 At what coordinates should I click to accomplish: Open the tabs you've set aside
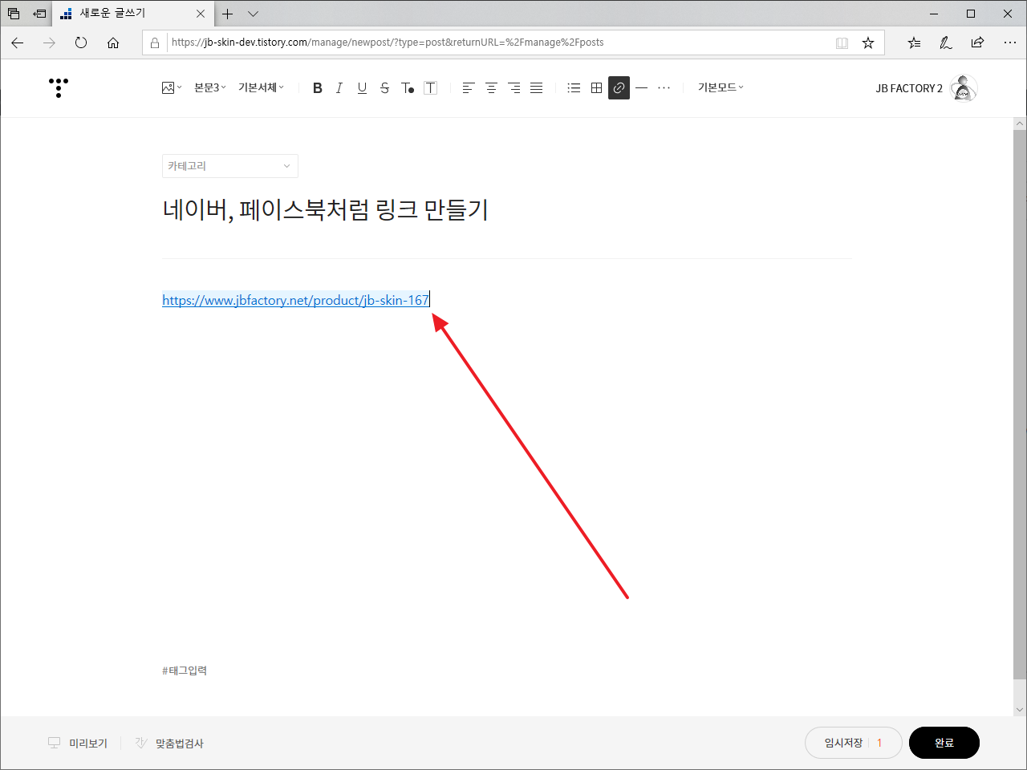(x=14, y=14)
